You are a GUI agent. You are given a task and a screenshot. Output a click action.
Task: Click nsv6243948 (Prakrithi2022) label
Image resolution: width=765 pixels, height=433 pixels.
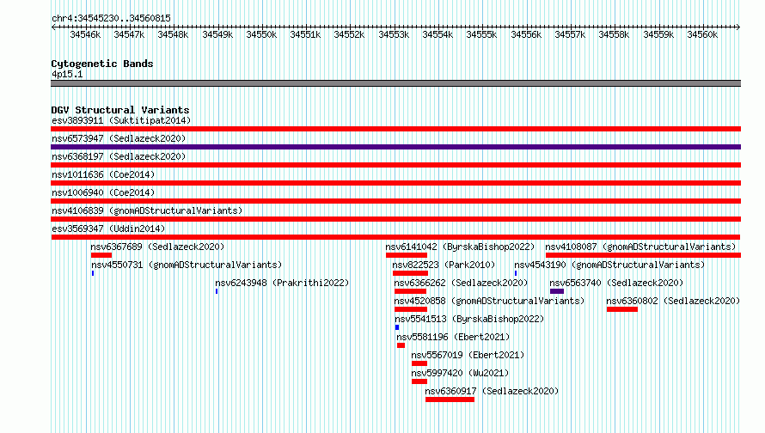click(282, 283)
